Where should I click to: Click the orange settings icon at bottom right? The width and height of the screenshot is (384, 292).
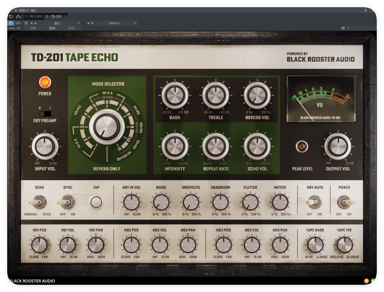[x=366, y=281]
